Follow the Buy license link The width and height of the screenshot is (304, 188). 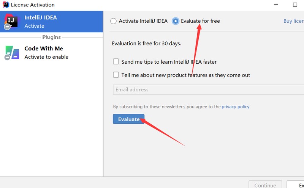pyautogui.click(x=294, y=21)
